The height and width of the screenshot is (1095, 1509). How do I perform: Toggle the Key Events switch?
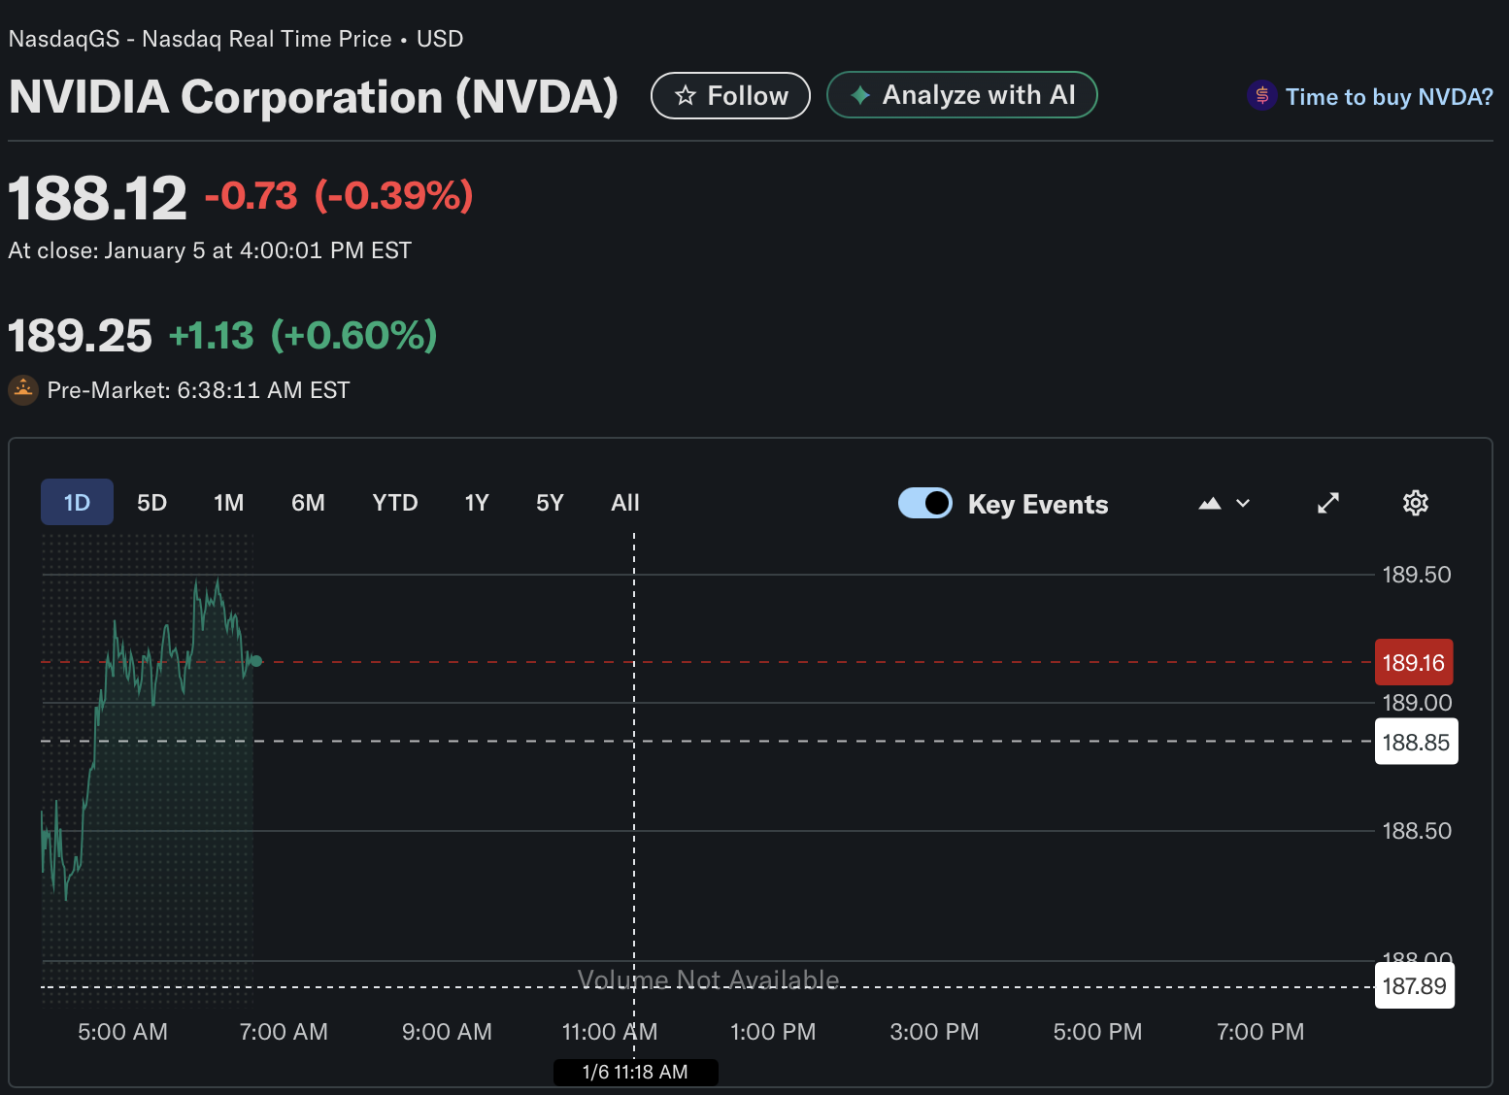(x=924, y=503)
